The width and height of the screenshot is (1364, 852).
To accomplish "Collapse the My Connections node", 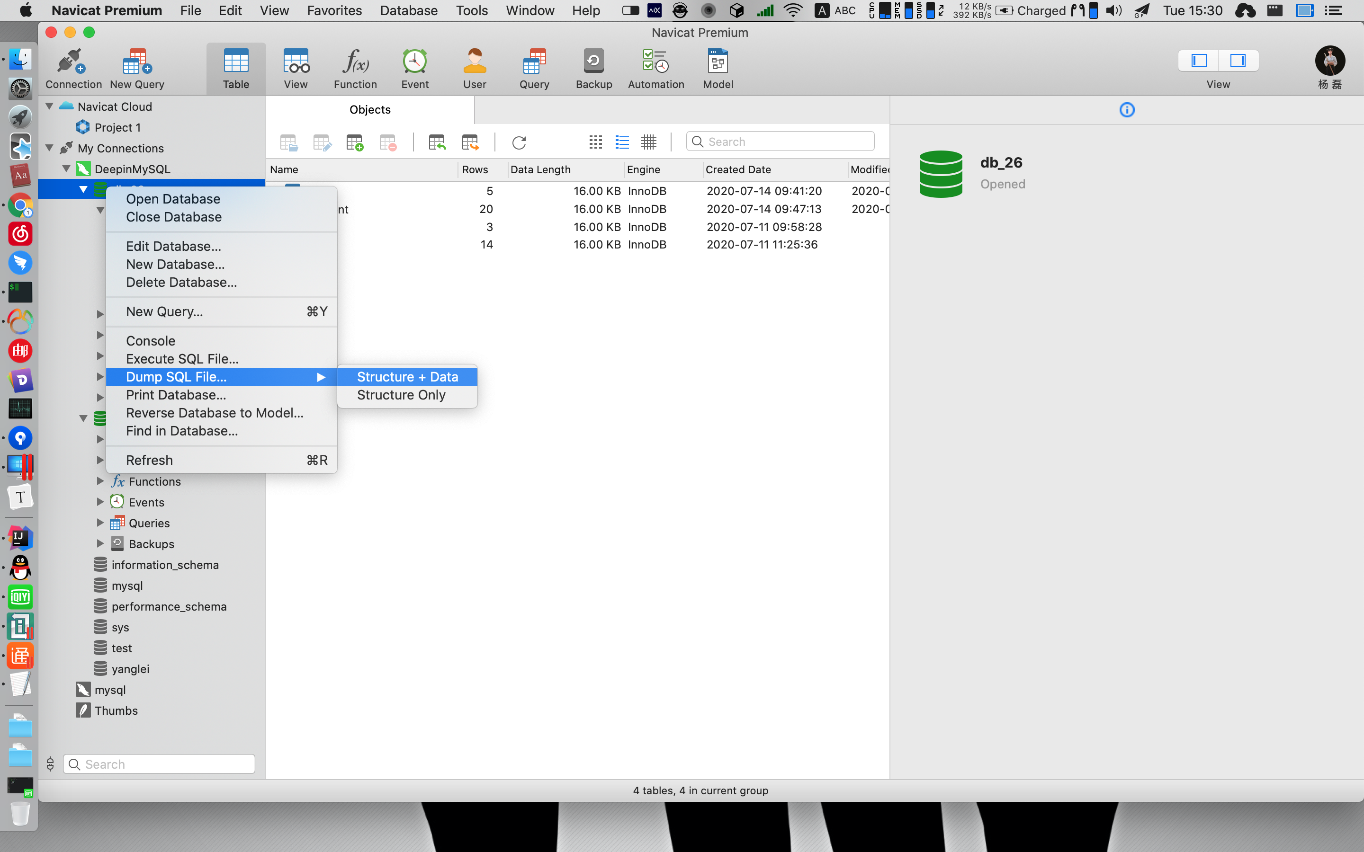I will tap(50, 148).
